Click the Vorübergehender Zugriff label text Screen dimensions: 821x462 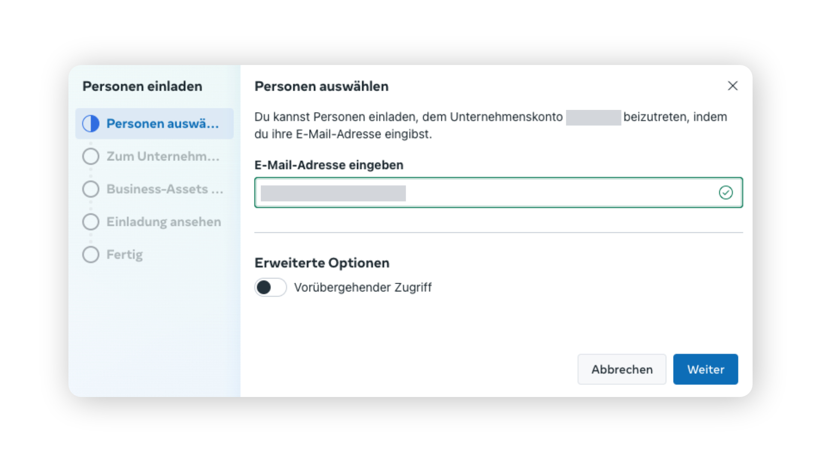pyautogui.click(x=363, y=287)
